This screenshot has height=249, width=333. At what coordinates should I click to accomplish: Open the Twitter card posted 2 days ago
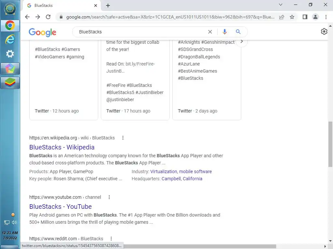[206, 80]
